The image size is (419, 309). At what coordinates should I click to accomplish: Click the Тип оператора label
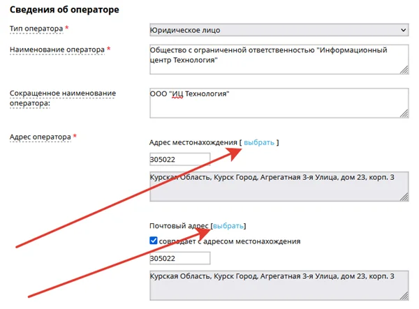tap(36, 29)
